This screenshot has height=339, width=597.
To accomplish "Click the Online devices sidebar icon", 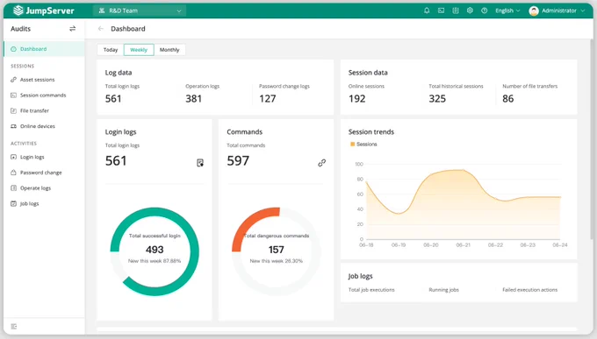I will coord(13,126).
